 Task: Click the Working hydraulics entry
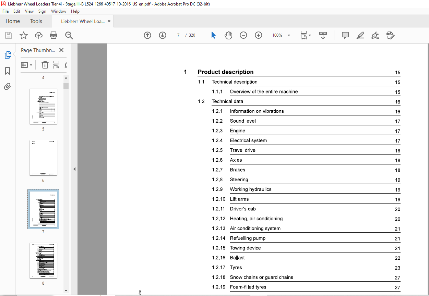[251, 189]
